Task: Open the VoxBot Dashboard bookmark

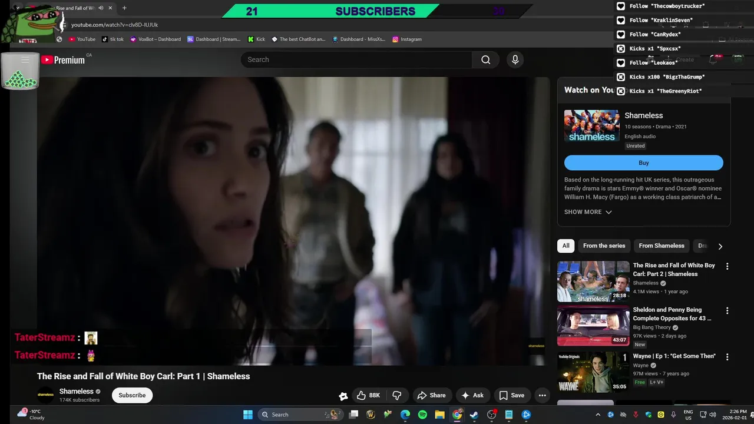Action: click(156, 39)
